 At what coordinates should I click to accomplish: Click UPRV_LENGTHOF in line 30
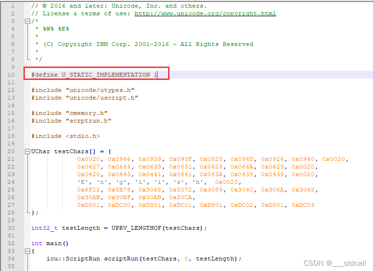click(136, 228)
